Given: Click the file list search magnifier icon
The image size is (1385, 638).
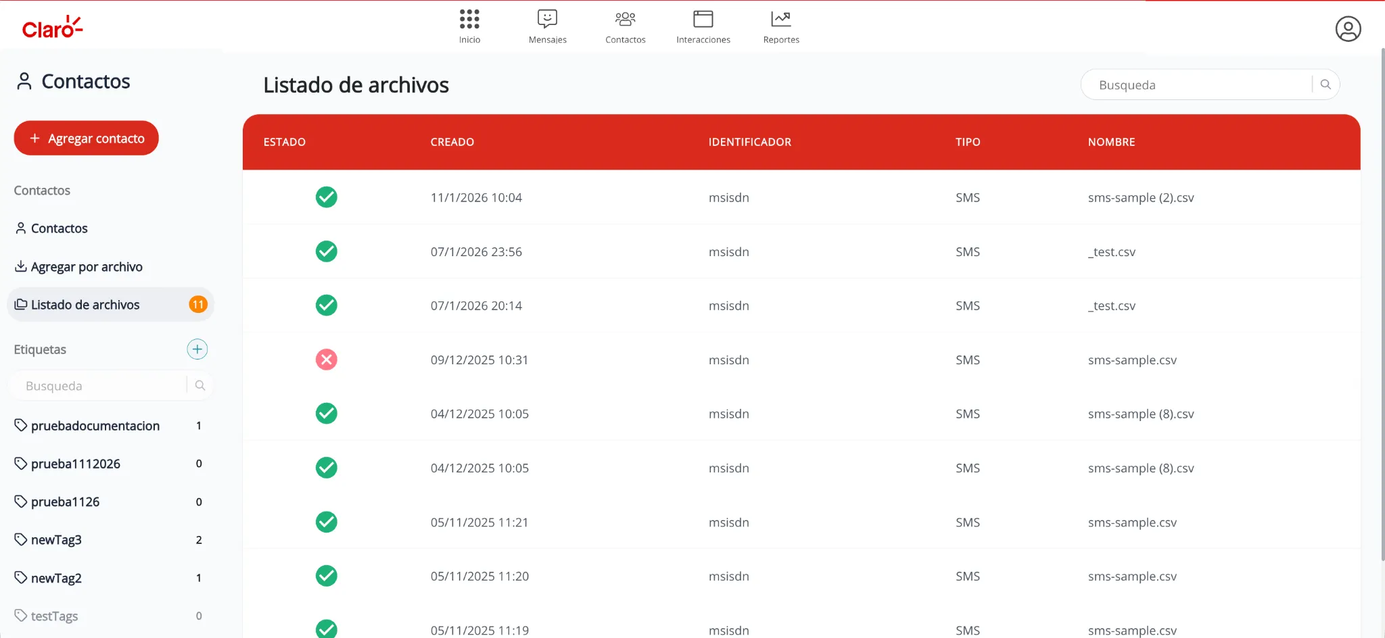Looking at the screenshot, I should pyautogui.click(x=1325, y=84).
